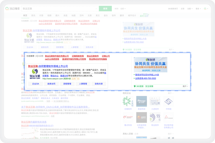Click the green shield 安全保障 icon
215x143 pixels.
[x=135, y=86]
